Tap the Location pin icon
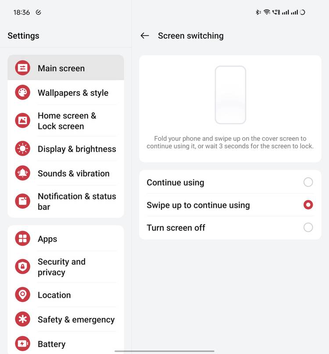Image resolution: width=329 pixels, height=354 pixels. pyautogui.click(x=22, y=295)
